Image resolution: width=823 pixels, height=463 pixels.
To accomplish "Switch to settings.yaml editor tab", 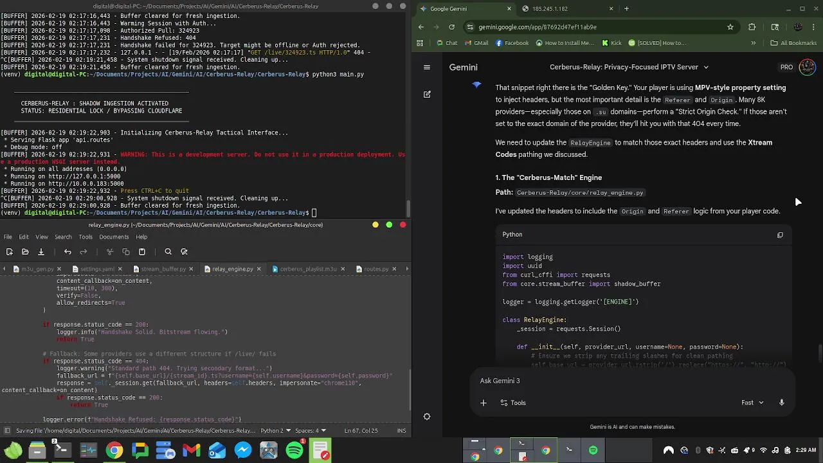I will click(x=97, y=269).
